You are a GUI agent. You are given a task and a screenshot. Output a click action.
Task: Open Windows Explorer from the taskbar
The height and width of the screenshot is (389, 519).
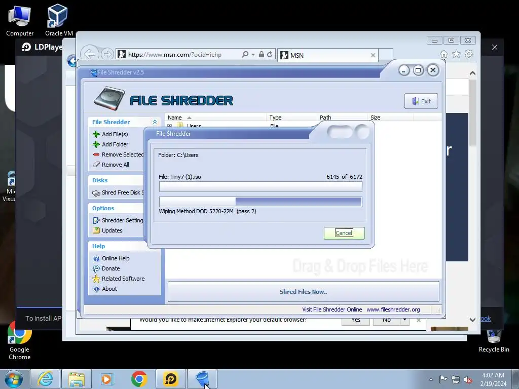point(77,379)
